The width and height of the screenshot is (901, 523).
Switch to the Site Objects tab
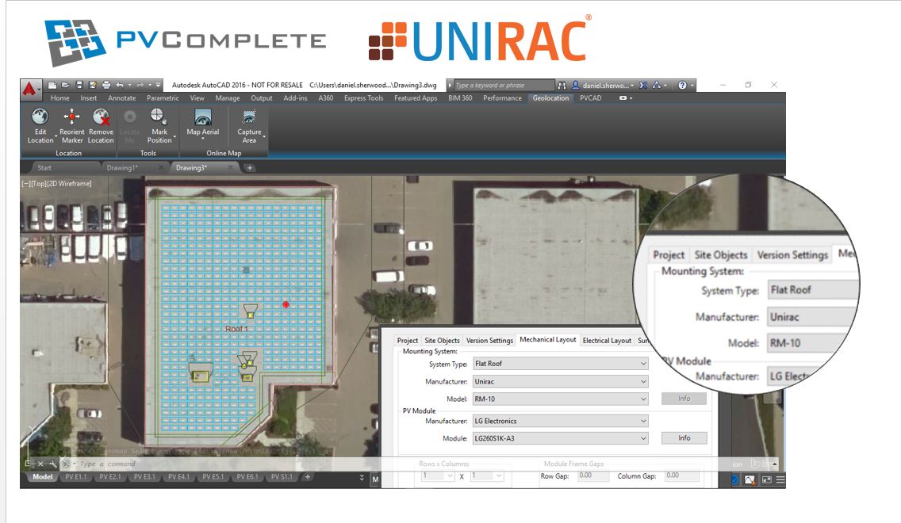(442, 341)
